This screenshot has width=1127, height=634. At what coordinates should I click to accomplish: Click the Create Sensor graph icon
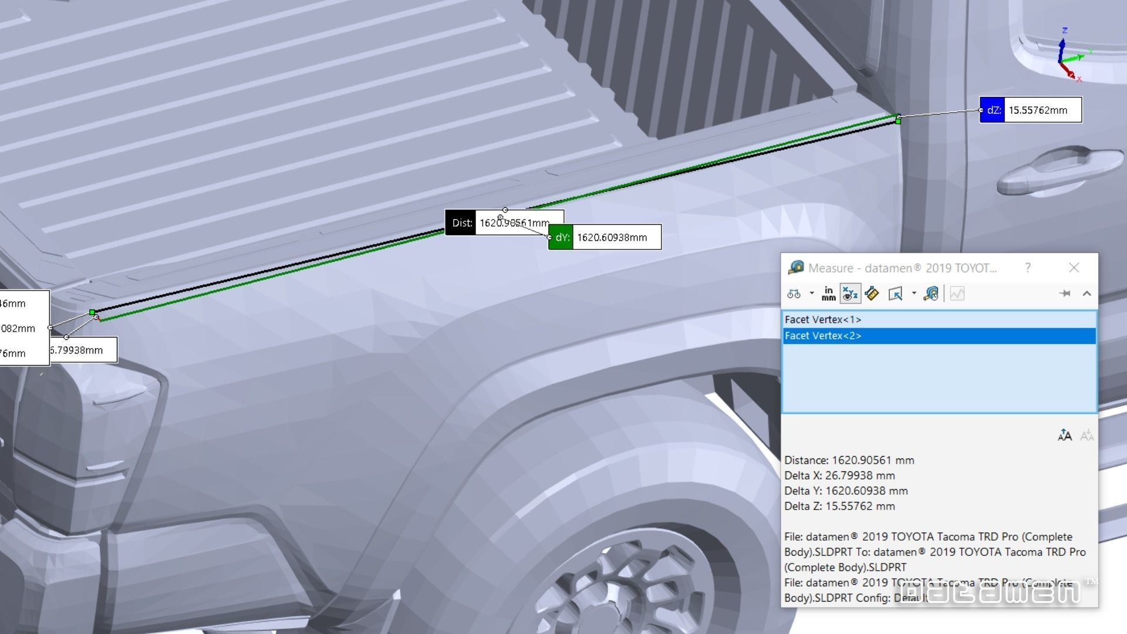tap(957, 294)
